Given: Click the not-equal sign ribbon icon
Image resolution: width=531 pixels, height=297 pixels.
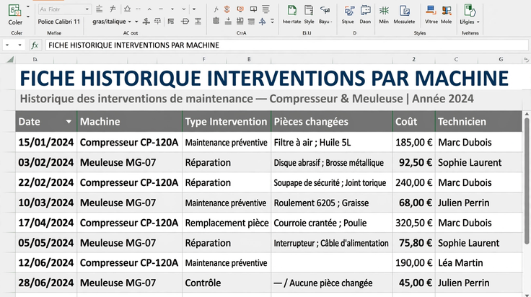Looking at the screenshot, I should tap(113, 9).
